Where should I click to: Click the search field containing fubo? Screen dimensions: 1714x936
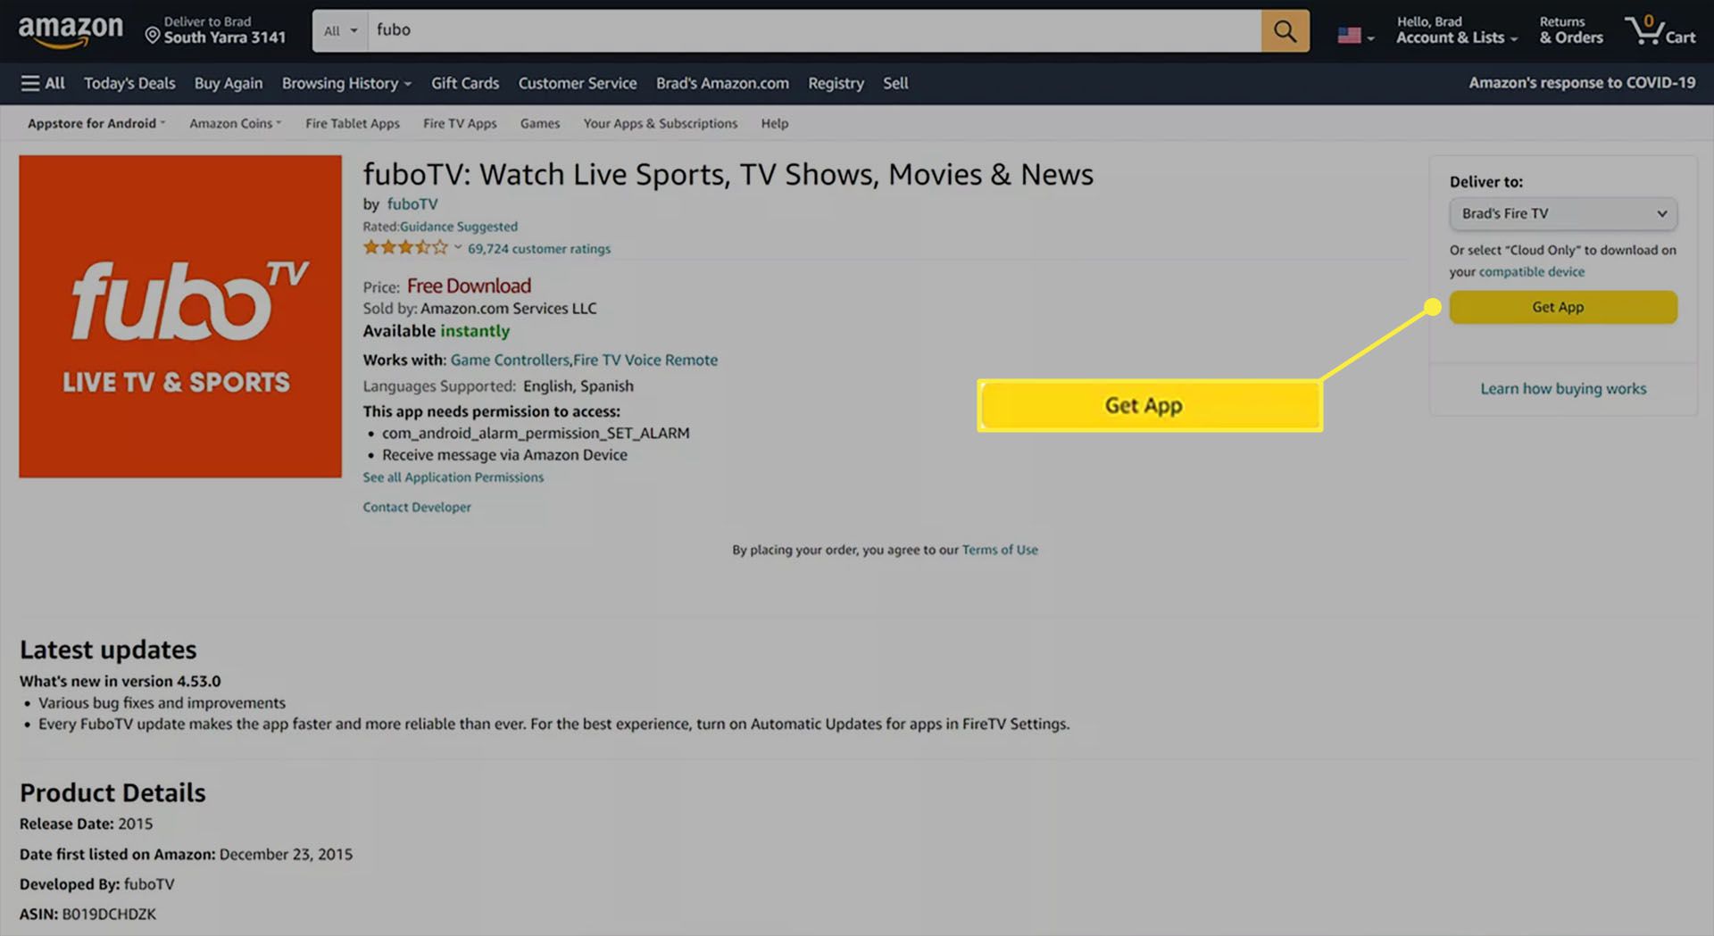point(814,31)
